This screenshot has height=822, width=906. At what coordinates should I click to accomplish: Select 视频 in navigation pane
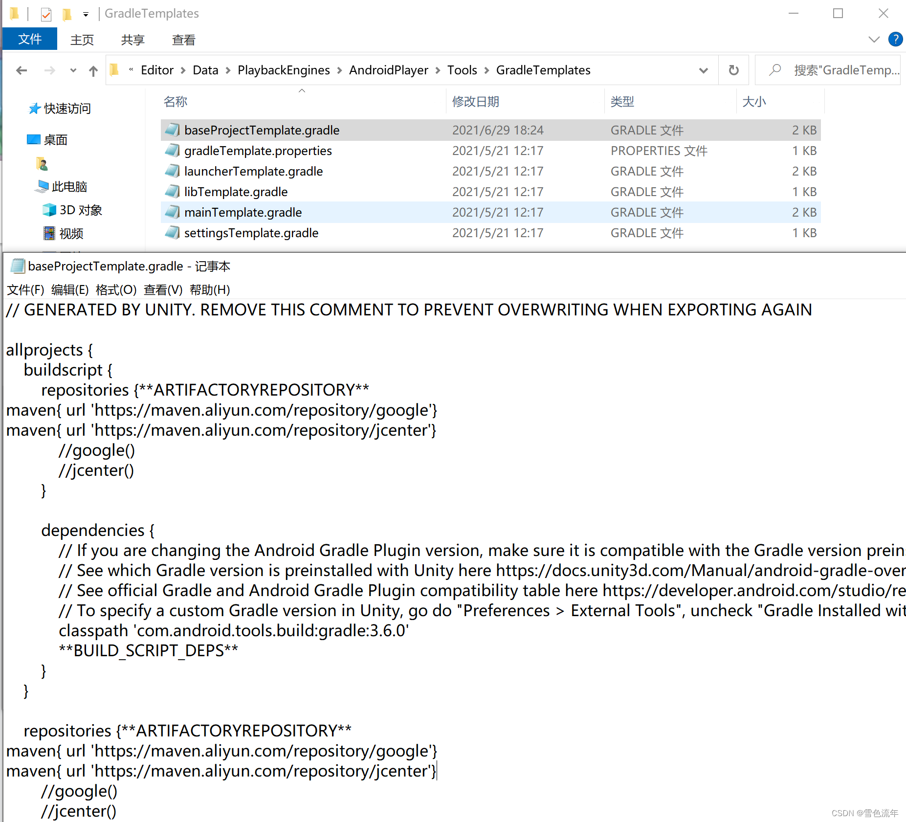coord(71,234)
